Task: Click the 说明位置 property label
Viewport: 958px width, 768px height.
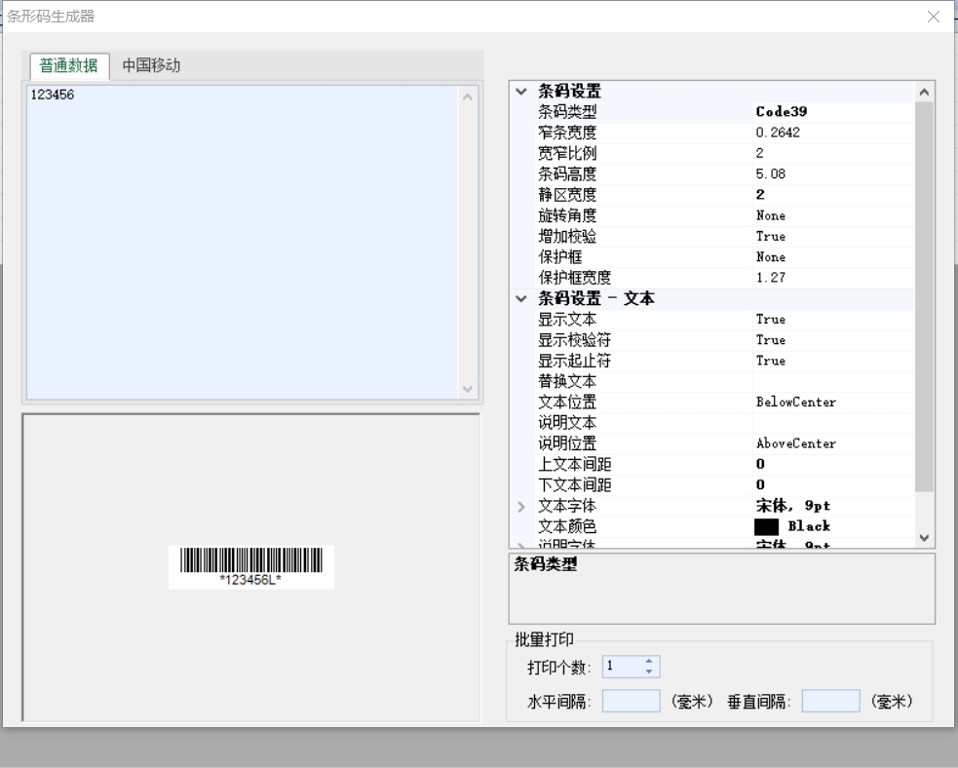Action: pos(567,444)
